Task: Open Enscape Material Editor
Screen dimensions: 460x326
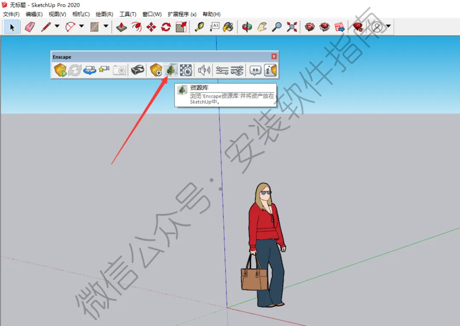Action: (x=186, y=70)
